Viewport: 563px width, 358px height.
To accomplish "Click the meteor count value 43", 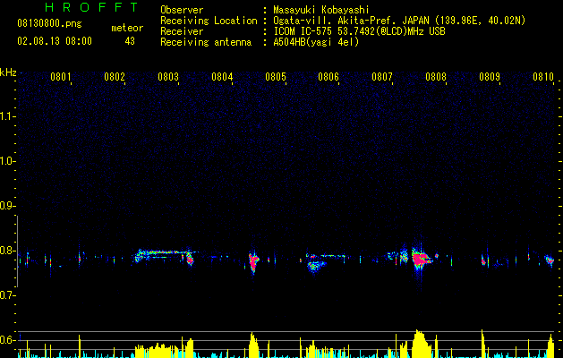I will point(130,41).
